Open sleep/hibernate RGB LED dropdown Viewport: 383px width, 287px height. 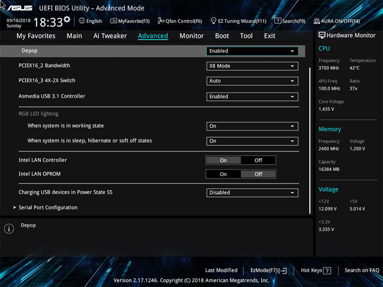click(252, 141)
